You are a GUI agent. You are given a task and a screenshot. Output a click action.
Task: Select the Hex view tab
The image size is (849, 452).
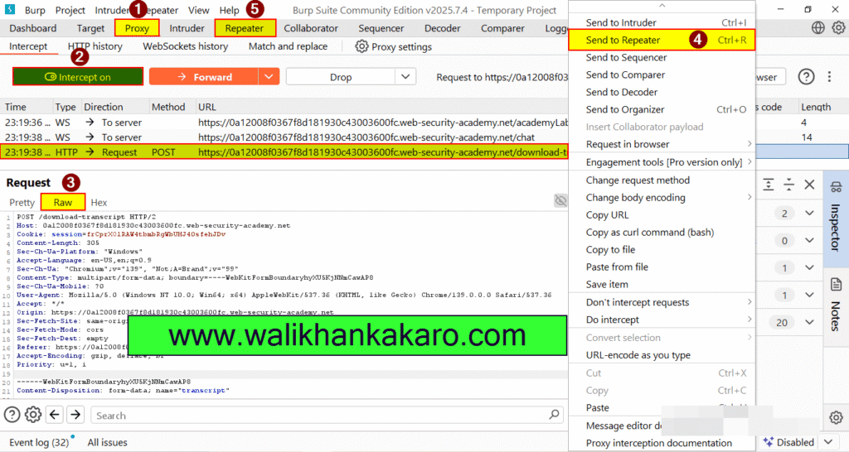pos(99,202)
